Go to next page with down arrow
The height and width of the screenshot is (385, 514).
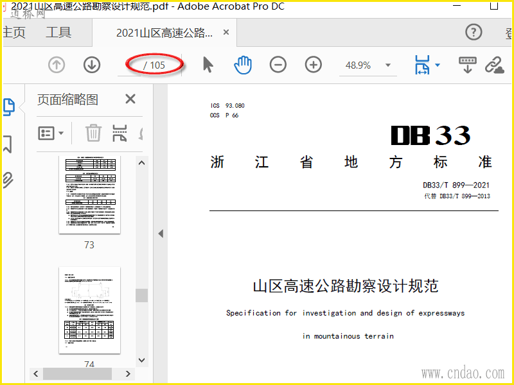click(x=92, y=65)
